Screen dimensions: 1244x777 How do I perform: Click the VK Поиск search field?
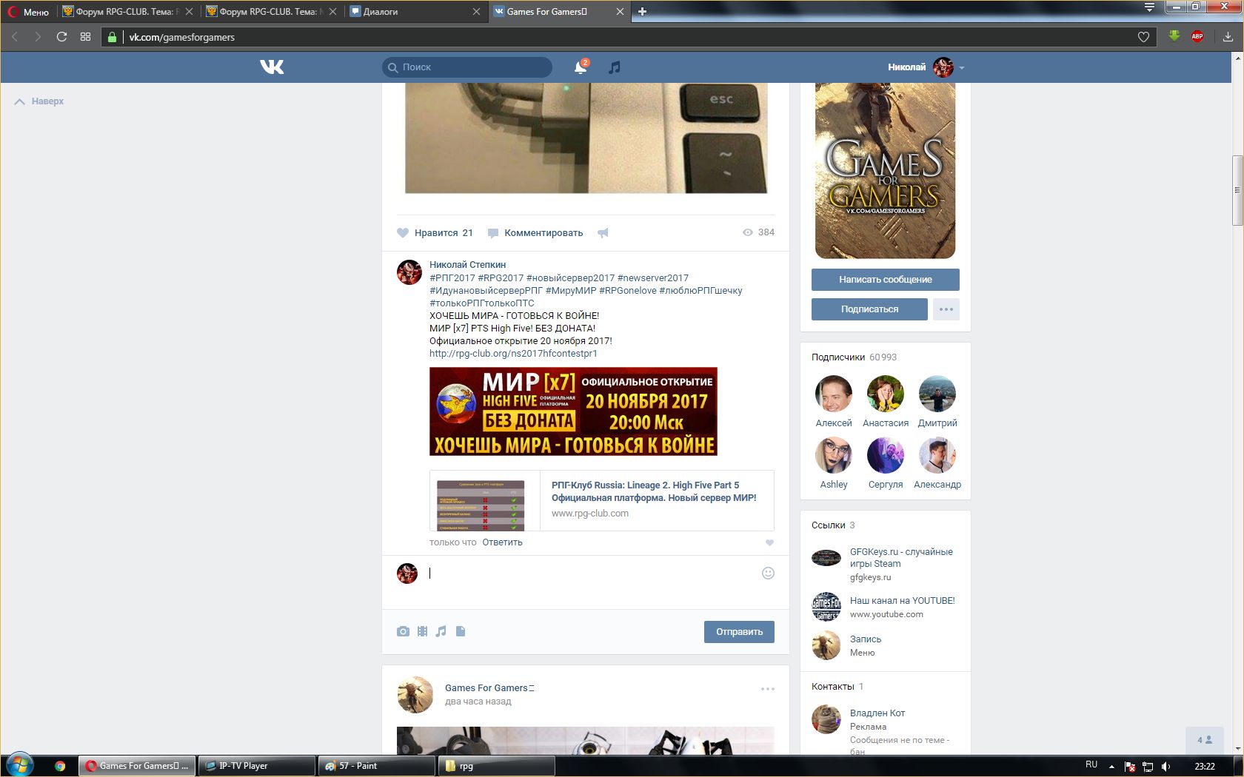click(x=467, y=67)
